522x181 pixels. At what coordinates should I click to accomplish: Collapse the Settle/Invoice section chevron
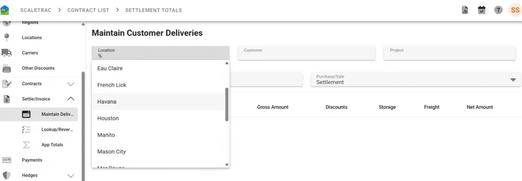71,99
